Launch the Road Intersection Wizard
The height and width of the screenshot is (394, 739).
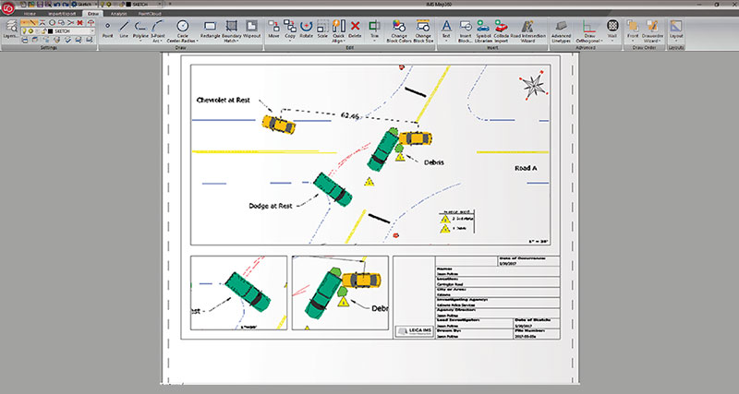pyautogui.click(x=529, y=30)
